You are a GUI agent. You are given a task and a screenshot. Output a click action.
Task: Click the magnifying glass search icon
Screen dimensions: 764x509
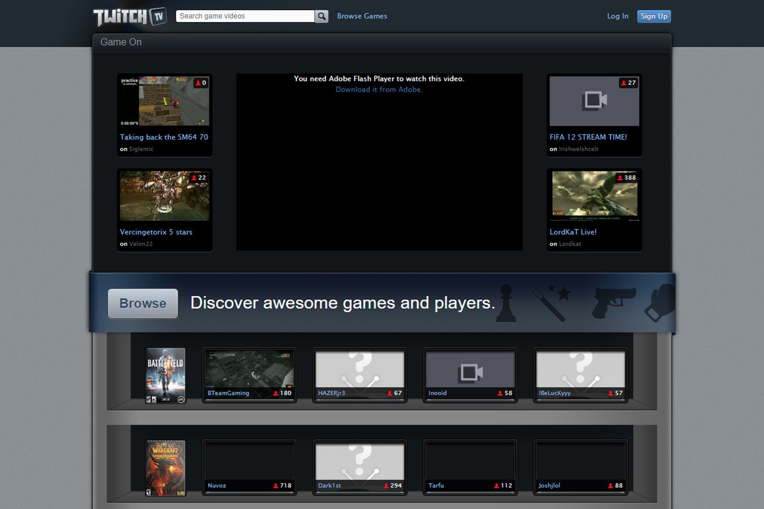[322, 16]
